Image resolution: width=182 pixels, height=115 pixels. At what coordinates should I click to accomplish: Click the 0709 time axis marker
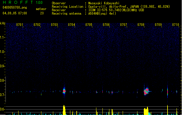point(158,25)
